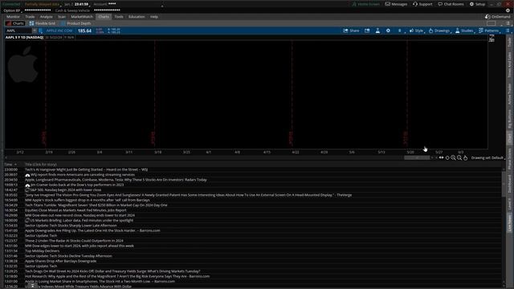Open story: Tech Titans Tumble Magnificent Seven

point(96,205)
